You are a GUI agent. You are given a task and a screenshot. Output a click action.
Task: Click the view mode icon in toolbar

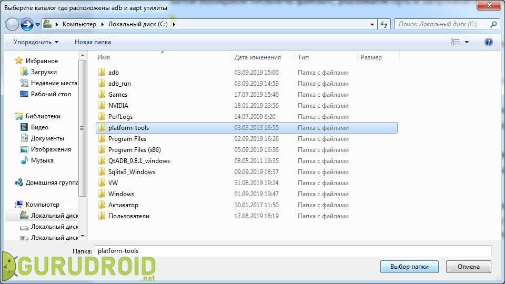(456, 42)
